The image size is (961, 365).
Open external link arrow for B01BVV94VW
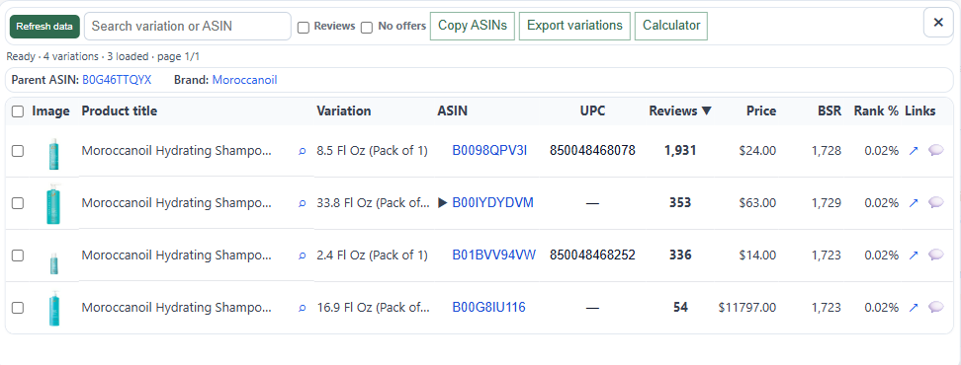tap(914, 255)
